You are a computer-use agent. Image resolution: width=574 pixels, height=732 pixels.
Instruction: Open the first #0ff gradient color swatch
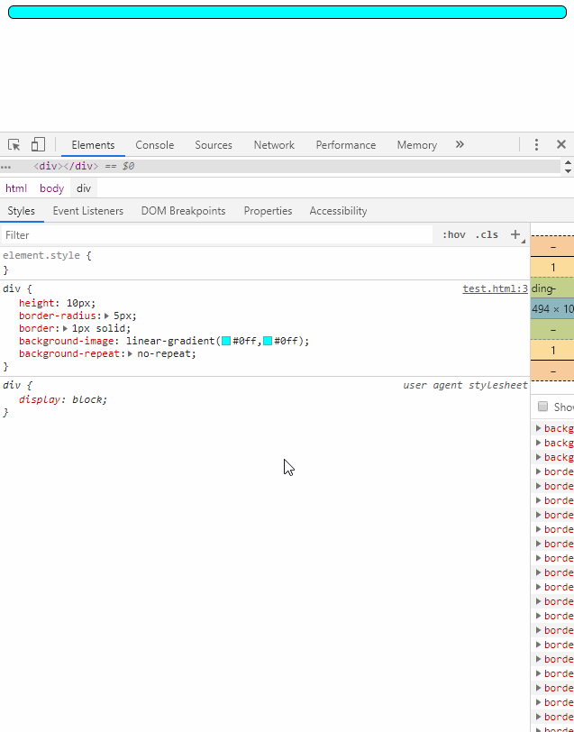coord(226,342)
